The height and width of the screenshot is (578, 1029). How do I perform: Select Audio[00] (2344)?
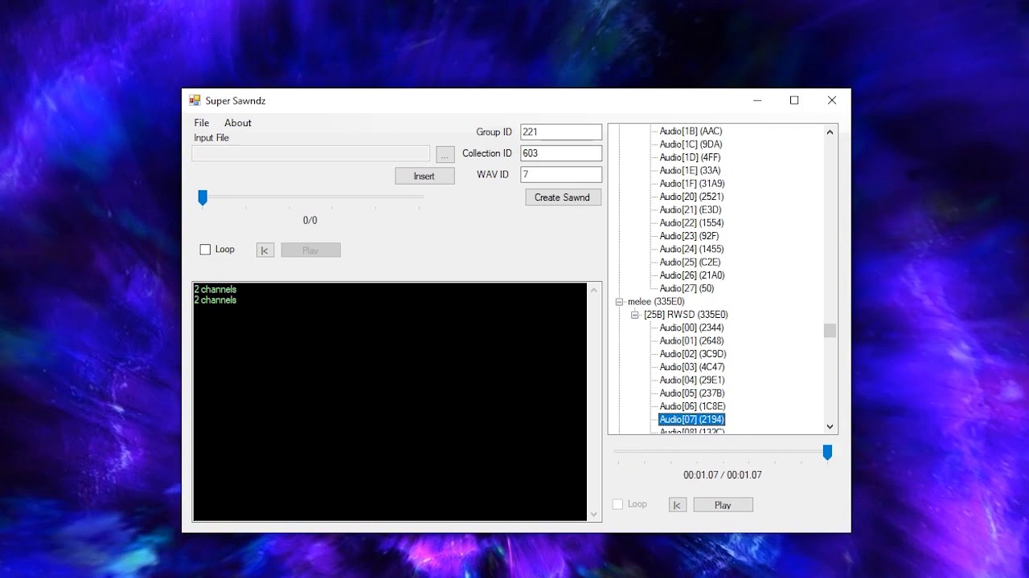pyautogui.click(x=692, y=328)
